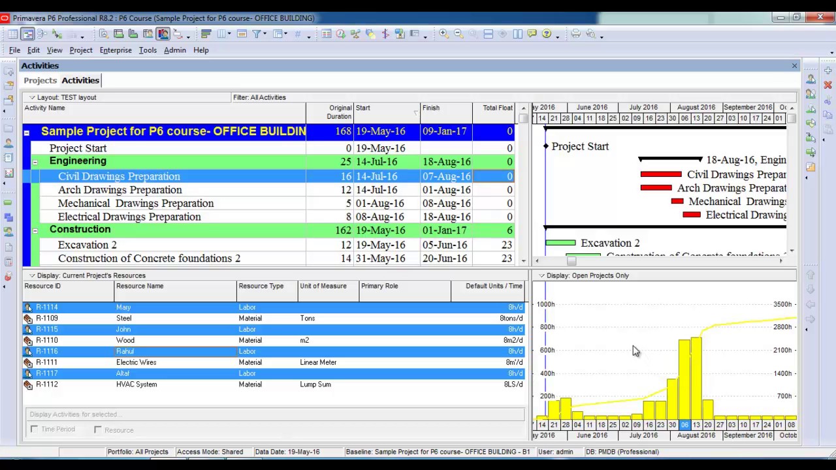Show the activity table view
836x470 pixels.
13,34
